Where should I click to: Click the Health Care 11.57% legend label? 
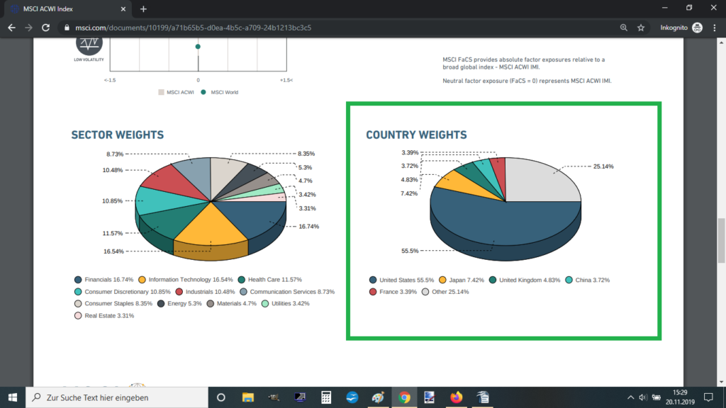click(x=274, y=280)
